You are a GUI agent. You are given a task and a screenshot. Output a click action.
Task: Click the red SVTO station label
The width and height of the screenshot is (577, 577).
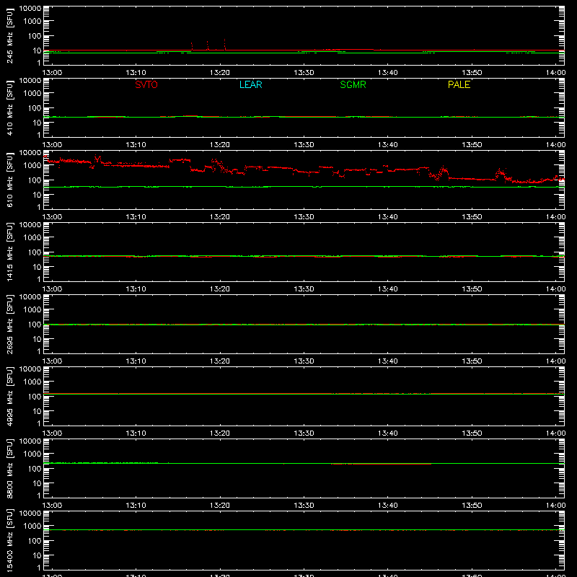(x=146, y=84)
